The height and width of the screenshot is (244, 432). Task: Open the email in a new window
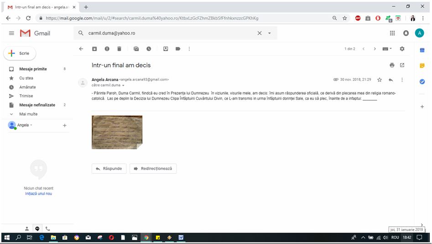click(402, 65)
